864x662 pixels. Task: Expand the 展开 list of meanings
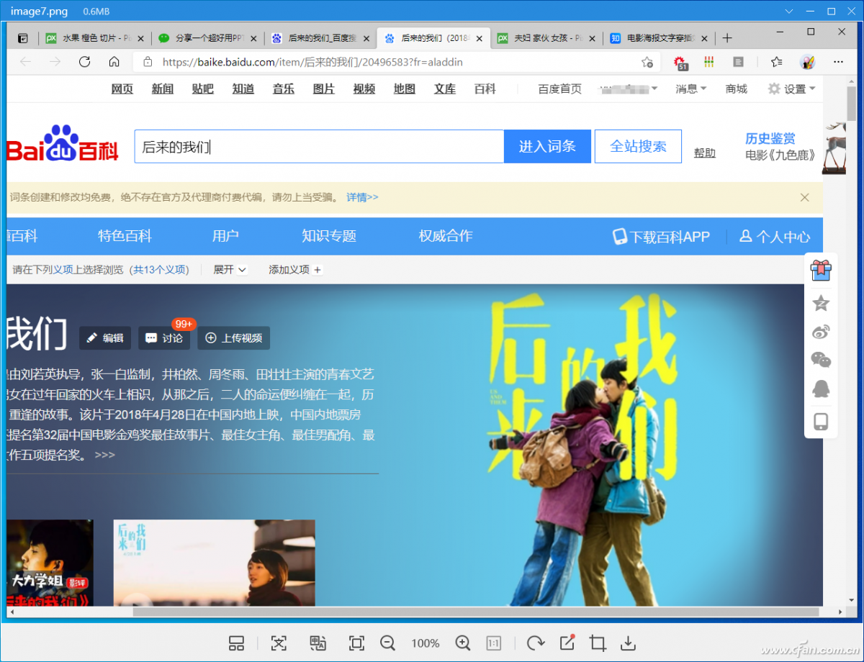(x=230, y=269)
